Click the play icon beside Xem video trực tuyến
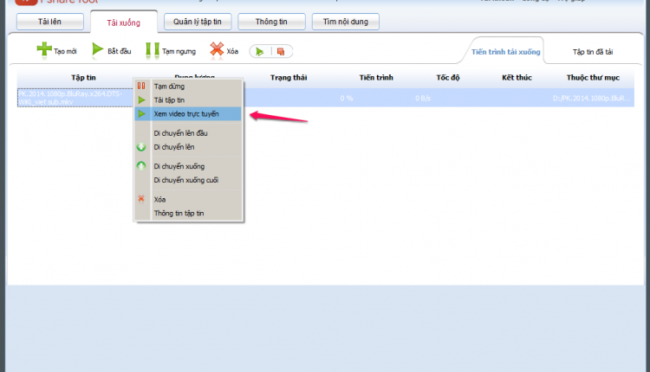Image resolution: width=650 pixels, height=372 pixels. (142, 114)
